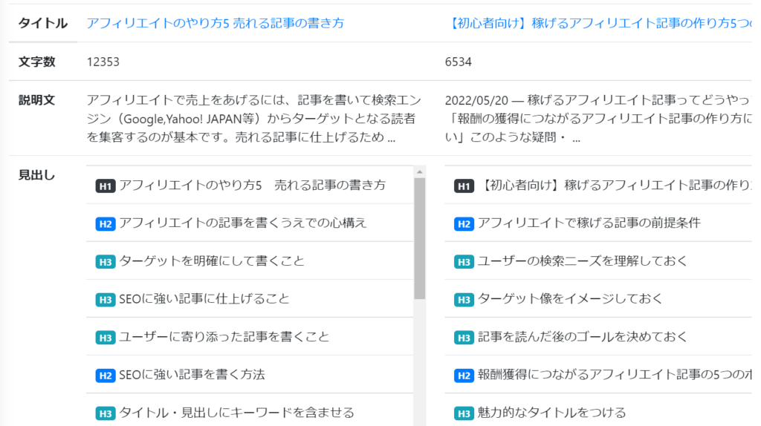Click the 'タイトル' row label

click(x=42, y=23)
